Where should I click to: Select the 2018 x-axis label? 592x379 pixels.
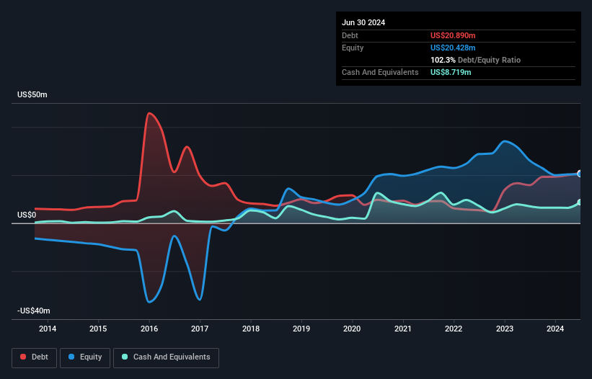[x=251, y=329]
